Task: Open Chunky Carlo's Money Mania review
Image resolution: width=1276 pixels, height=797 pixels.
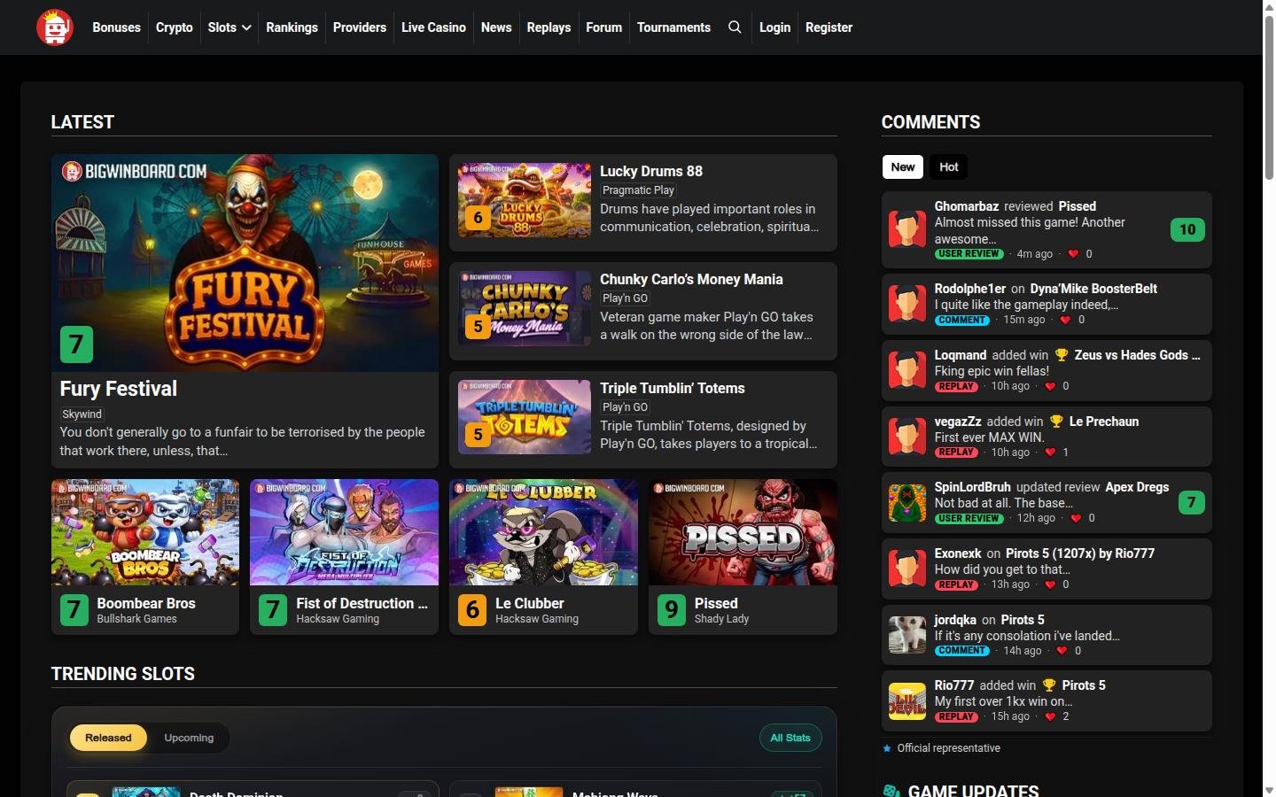Action: (x=691, y=279)
